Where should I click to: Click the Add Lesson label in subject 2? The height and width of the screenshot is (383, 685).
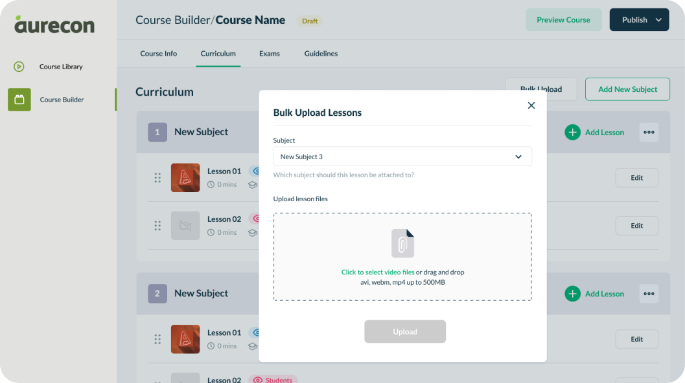pyautogui.click(x=605, y=294)
